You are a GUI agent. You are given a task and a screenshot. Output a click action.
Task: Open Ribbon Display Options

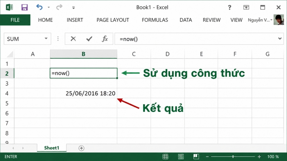click(246, 7)
